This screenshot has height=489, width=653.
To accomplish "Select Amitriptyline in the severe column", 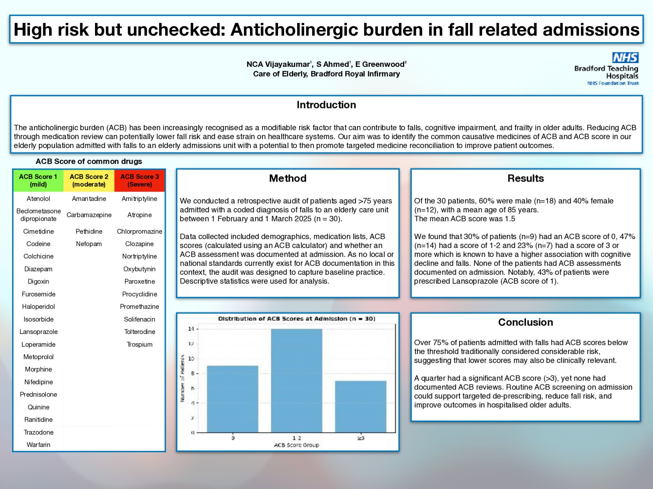I will click(139, 199).
